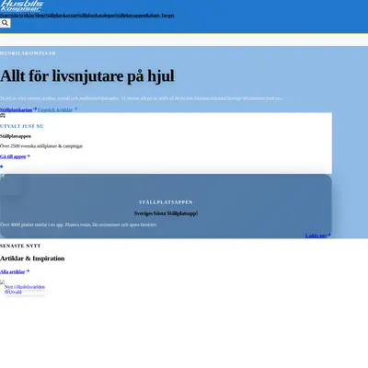Follow the Ställplatskartan hero link

[x=18, y=109]
